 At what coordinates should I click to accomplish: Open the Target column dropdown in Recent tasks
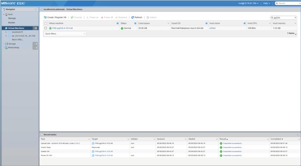128,139
